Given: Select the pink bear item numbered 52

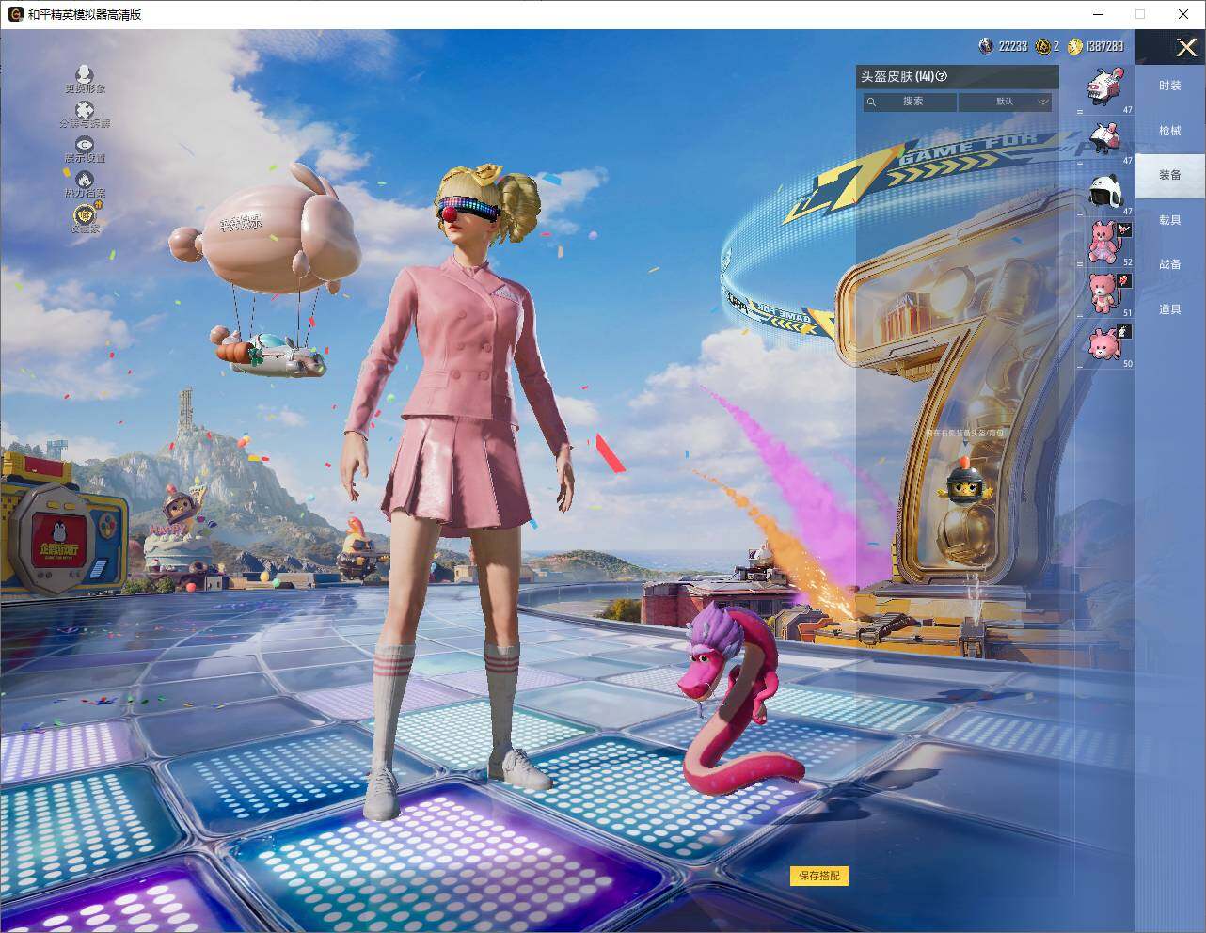Looking at the screenshot, I should 1105,243.
